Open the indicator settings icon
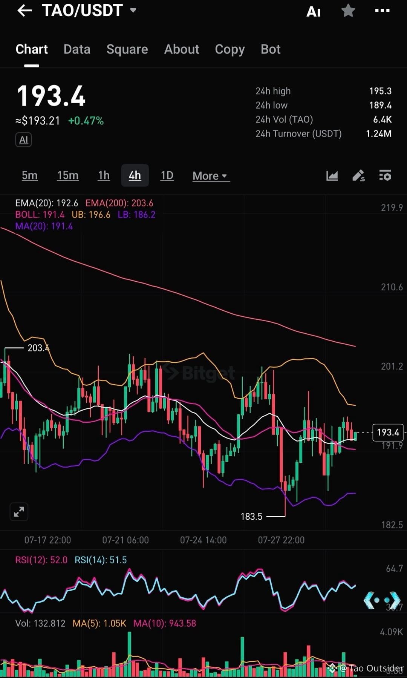This screenshot has width=407, height=678. tap(385, 176)
